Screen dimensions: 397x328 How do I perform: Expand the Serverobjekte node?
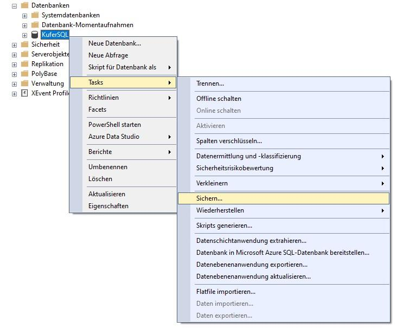[15, 55]
